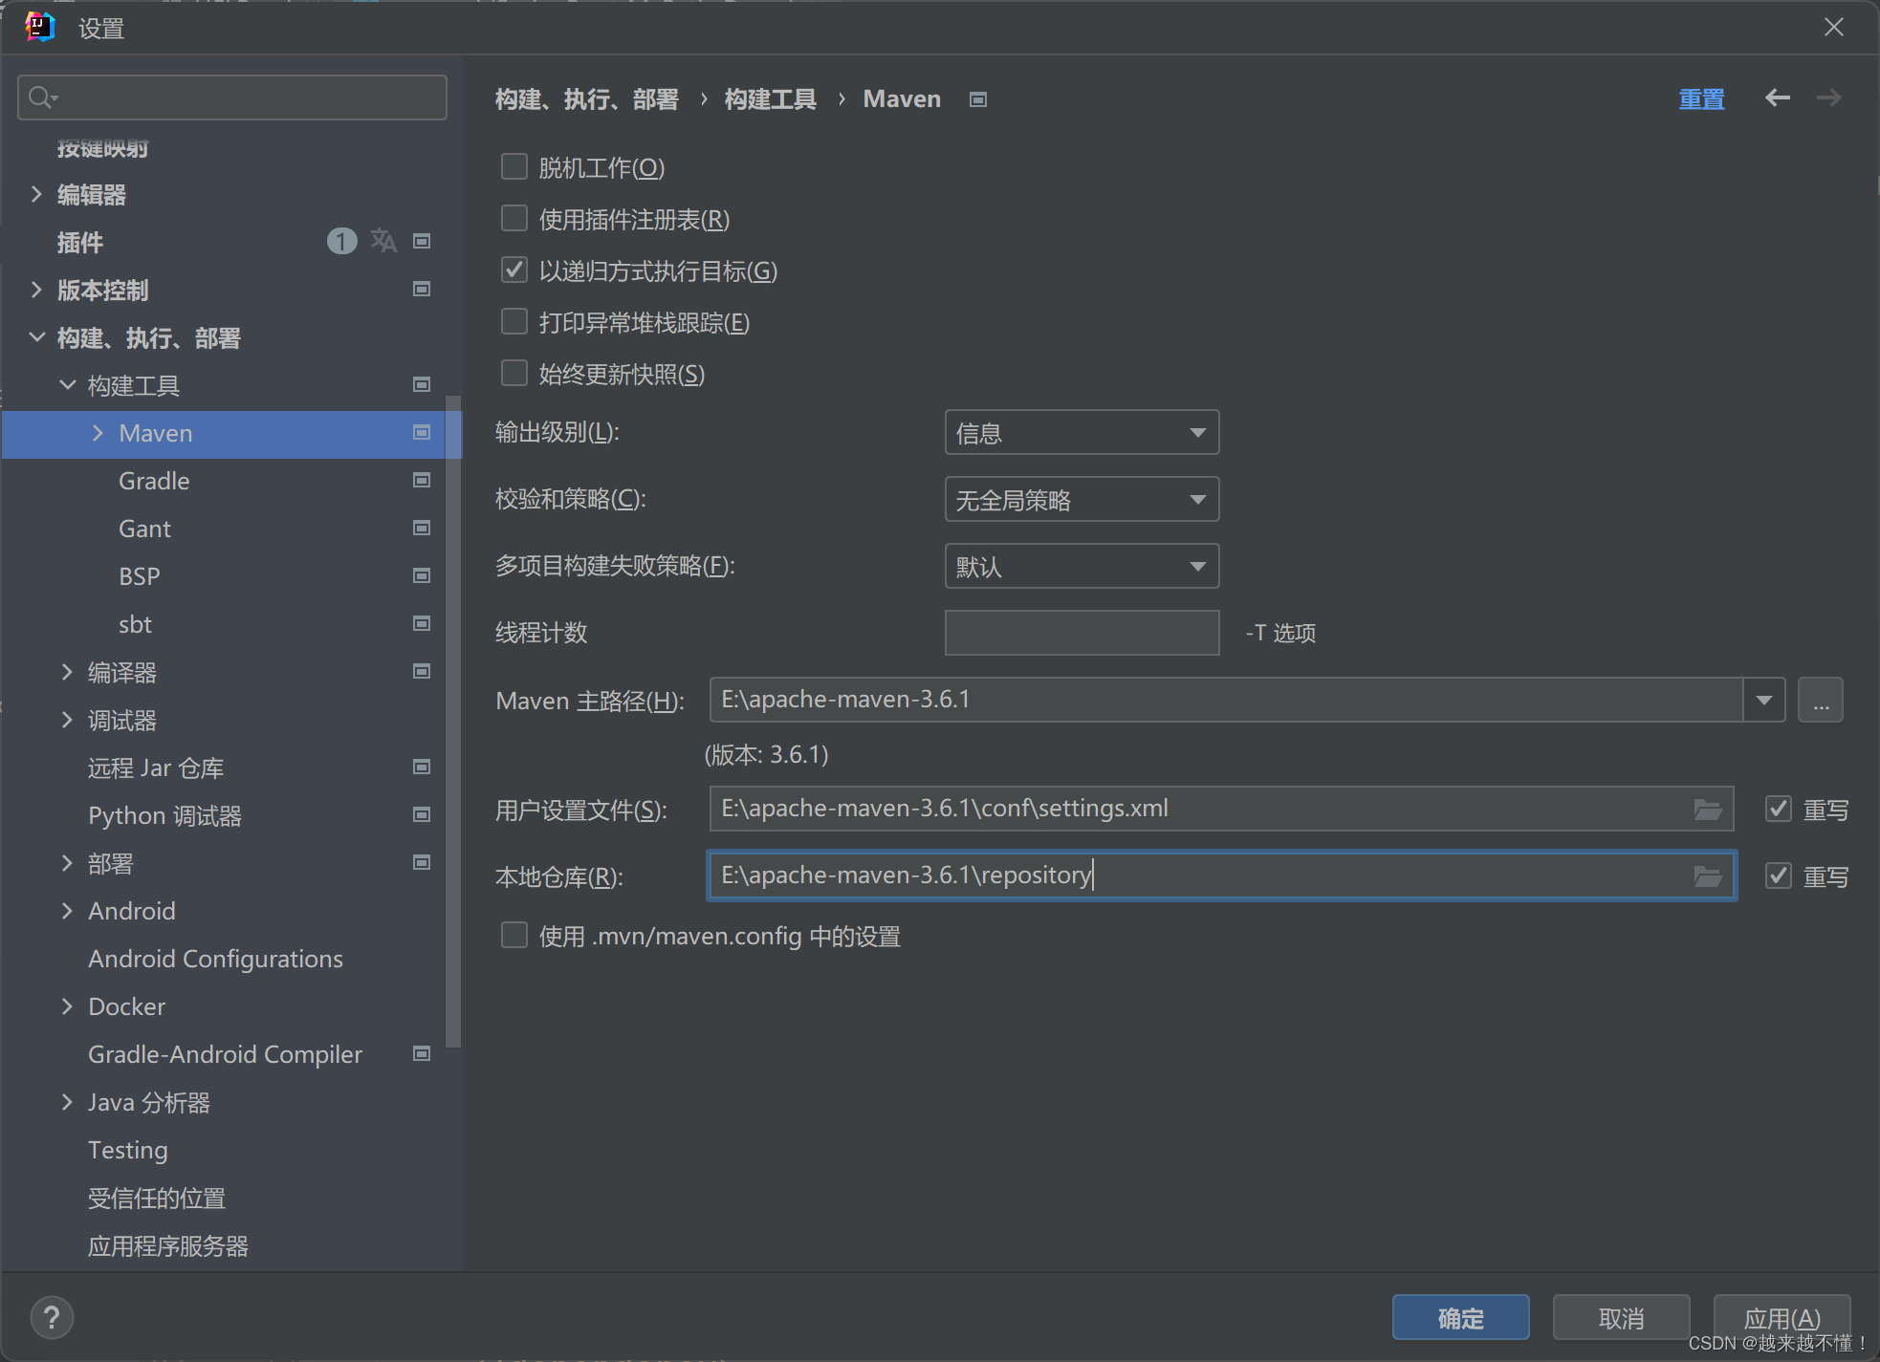Click the update badge on 插件 row

click(341, 241)
